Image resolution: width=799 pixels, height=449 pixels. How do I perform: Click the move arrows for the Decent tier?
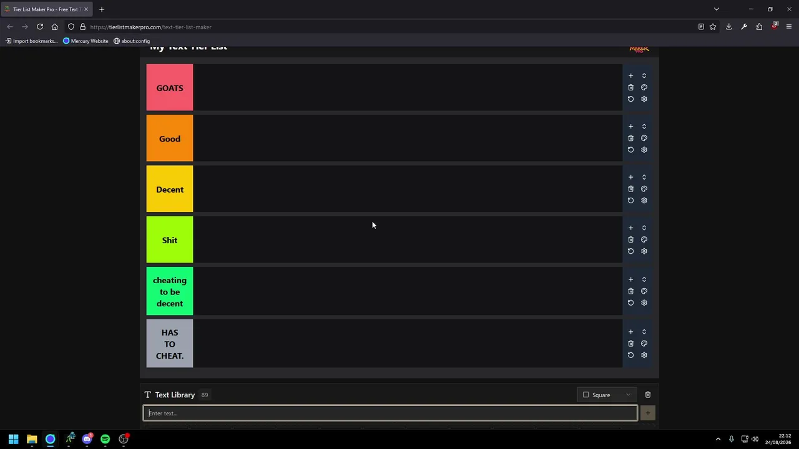pos(644,177)
